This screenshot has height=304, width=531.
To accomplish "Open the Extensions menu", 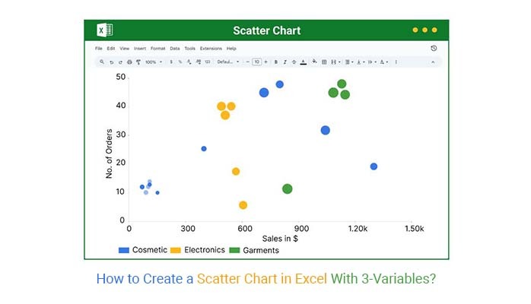I will (211, 48).
